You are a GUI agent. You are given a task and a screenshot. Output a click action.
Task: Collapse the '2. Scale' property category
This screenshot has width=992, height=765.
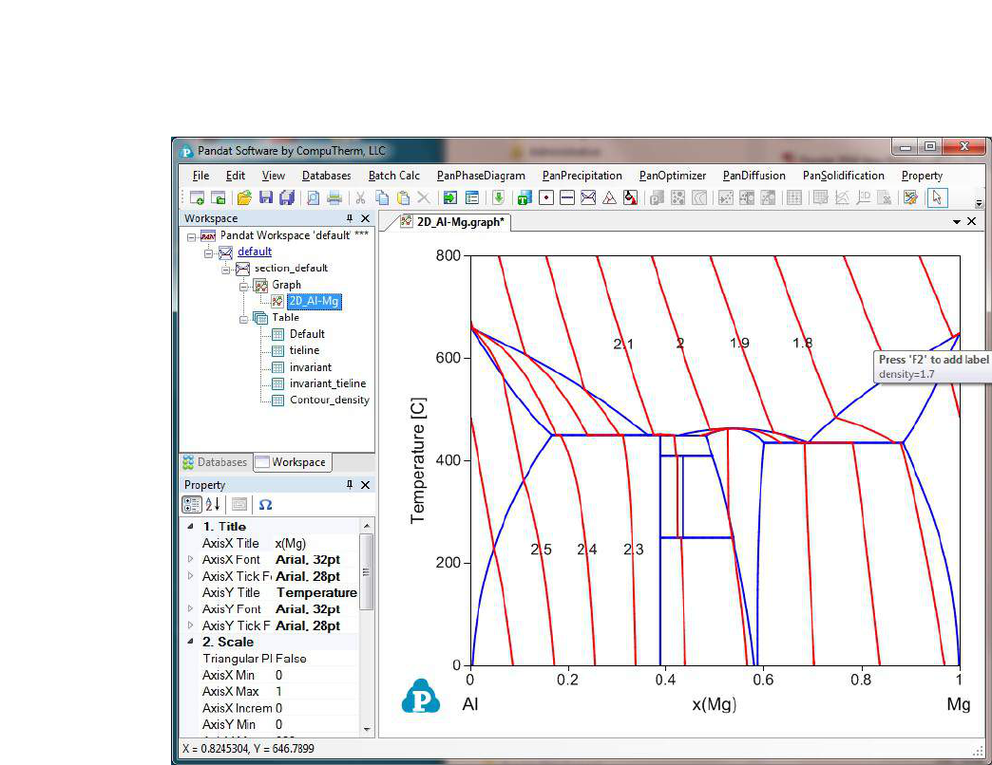click(x=190, y=642)
